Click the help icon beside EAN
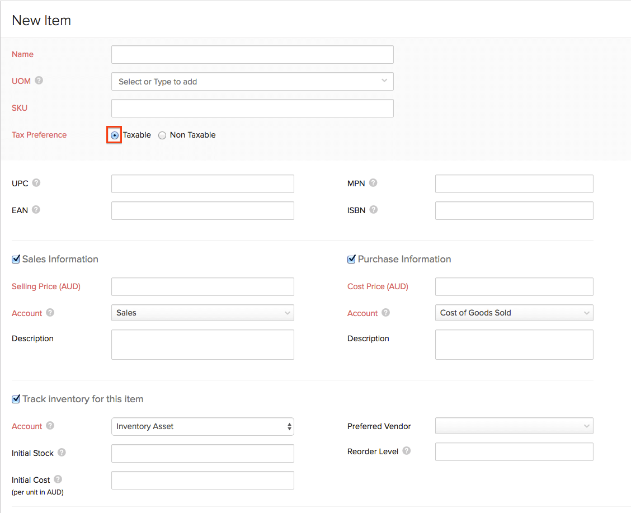This screenshot has height=513, width=631. 36,210
